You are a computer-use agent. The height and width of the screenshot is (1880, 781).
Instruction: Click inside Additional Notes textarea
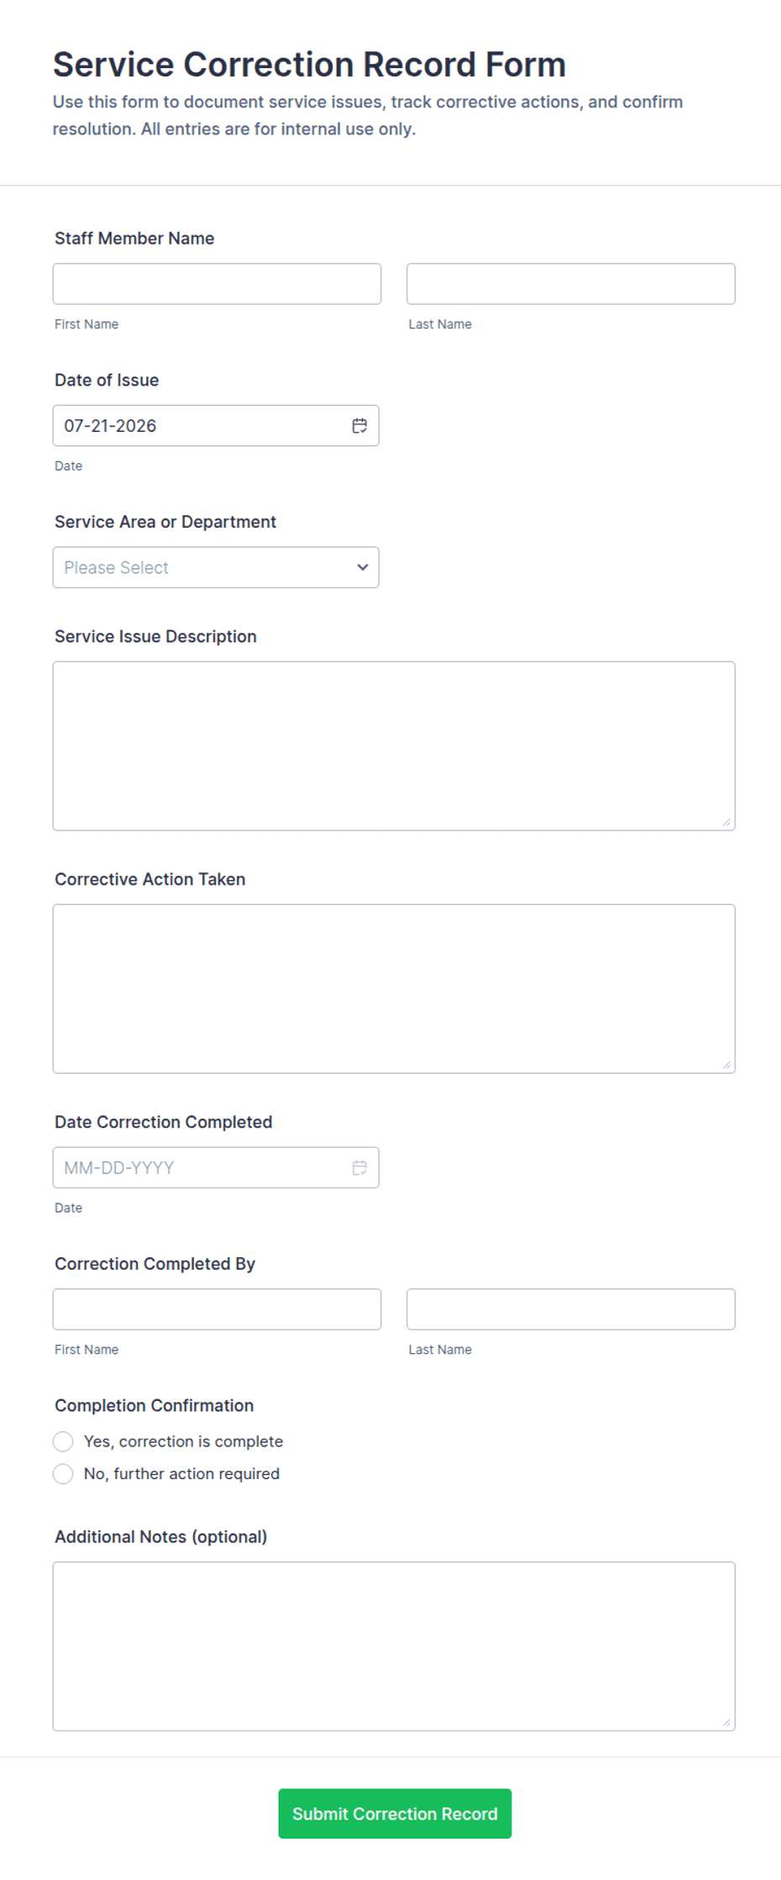click(394, 1646)
